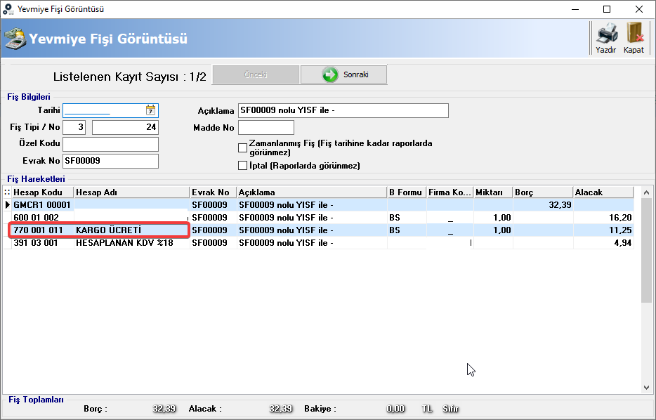
Task: Enable the Zamanlanmış Fiş checkbox
Action: pos(242,147)
